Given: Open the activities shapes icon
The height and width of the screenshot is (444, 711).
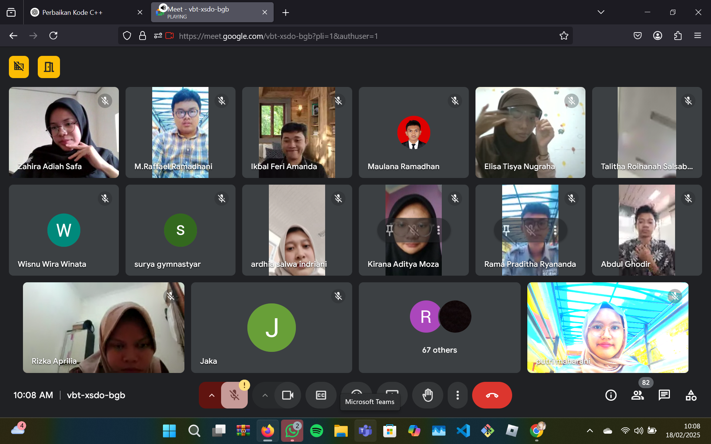Looking at the screenshot, I should pyautogui.click(x=691, y=395).
